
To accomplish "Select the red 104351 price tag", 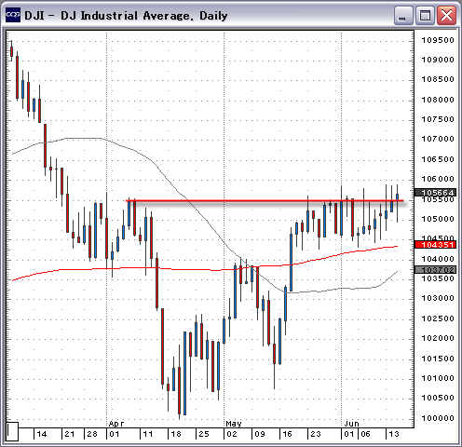I will tap(436, 245).
